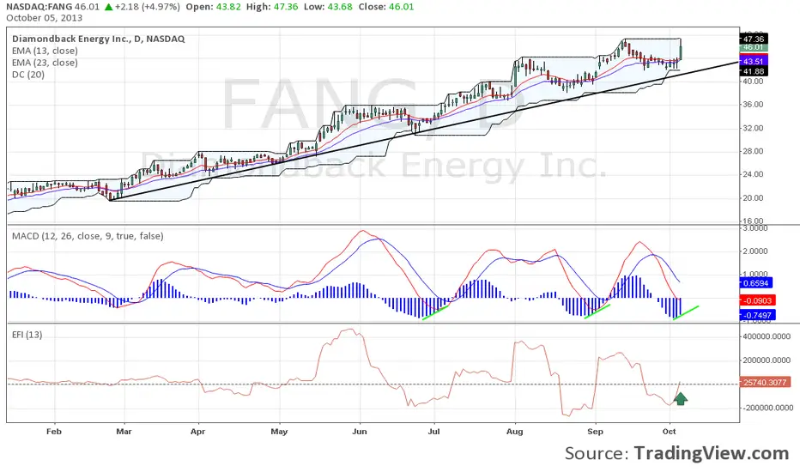This screenshot has height=472, width=800.
Task: Click the October 05, 2013 date
Action: (45, 18)
